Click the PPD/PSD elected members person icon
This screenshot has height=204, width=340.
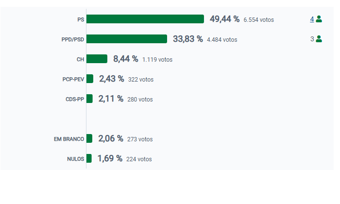point(319,39)
